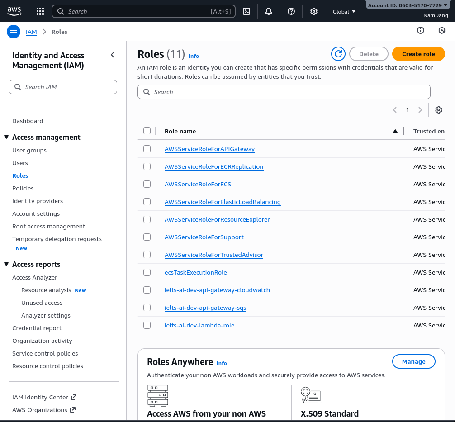Tick the select-all roles checkbox
455x422 pixels.
click(147, 131)
